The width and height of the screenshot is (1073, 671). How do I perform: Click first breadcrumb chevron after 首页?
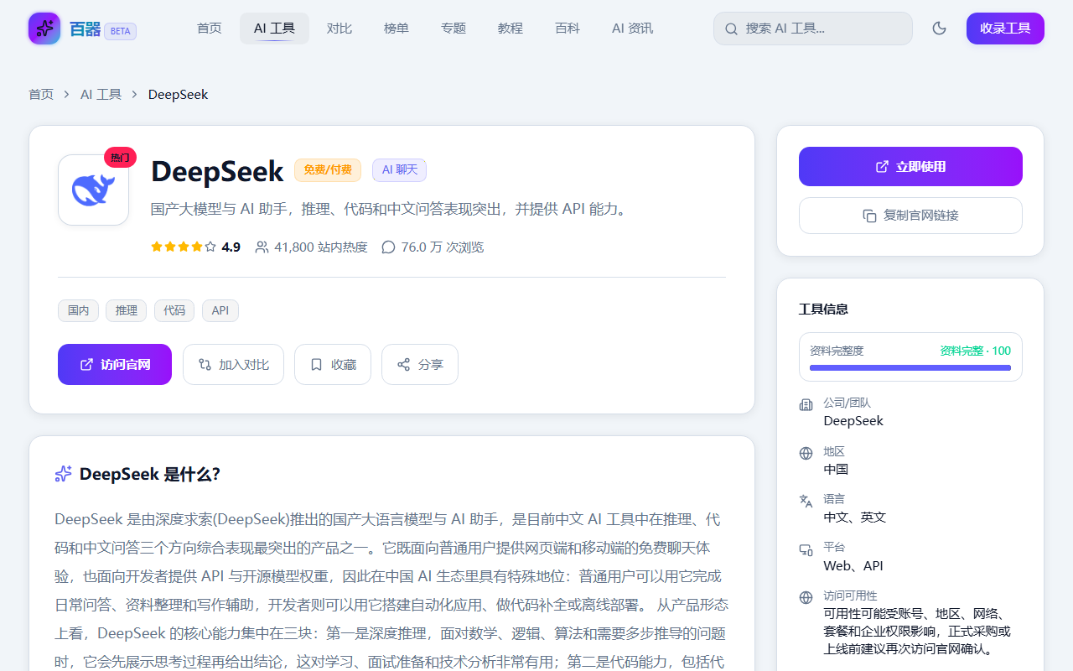67,95
